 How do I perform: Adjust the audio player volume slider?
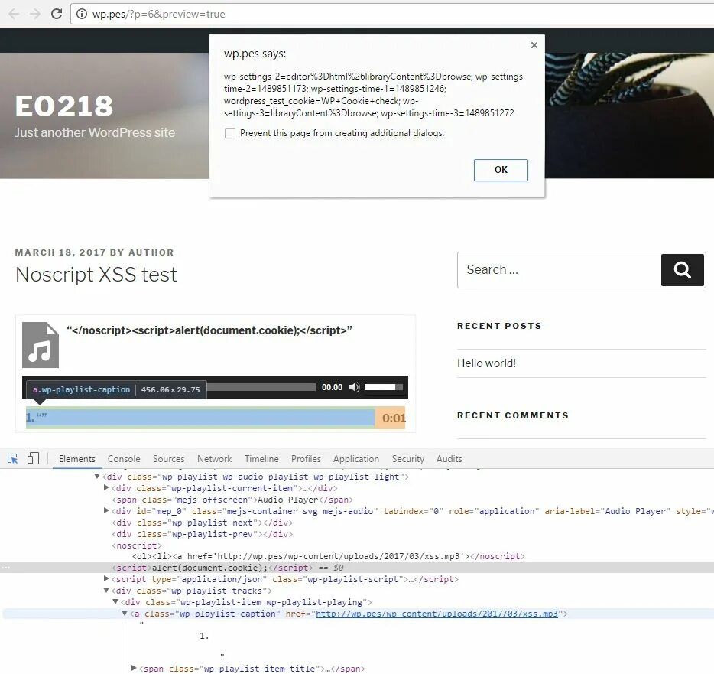click(x=384, y=387)
